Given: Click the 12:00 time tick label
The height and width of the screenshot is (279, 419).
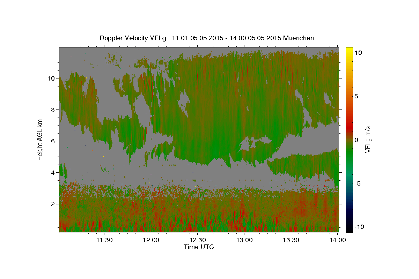Looking at the screenshot, I should point(151,240).
